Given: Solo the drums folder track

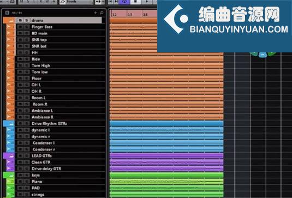Looking at the screenshot, I should pyautogui.click(x=27, y=20).
